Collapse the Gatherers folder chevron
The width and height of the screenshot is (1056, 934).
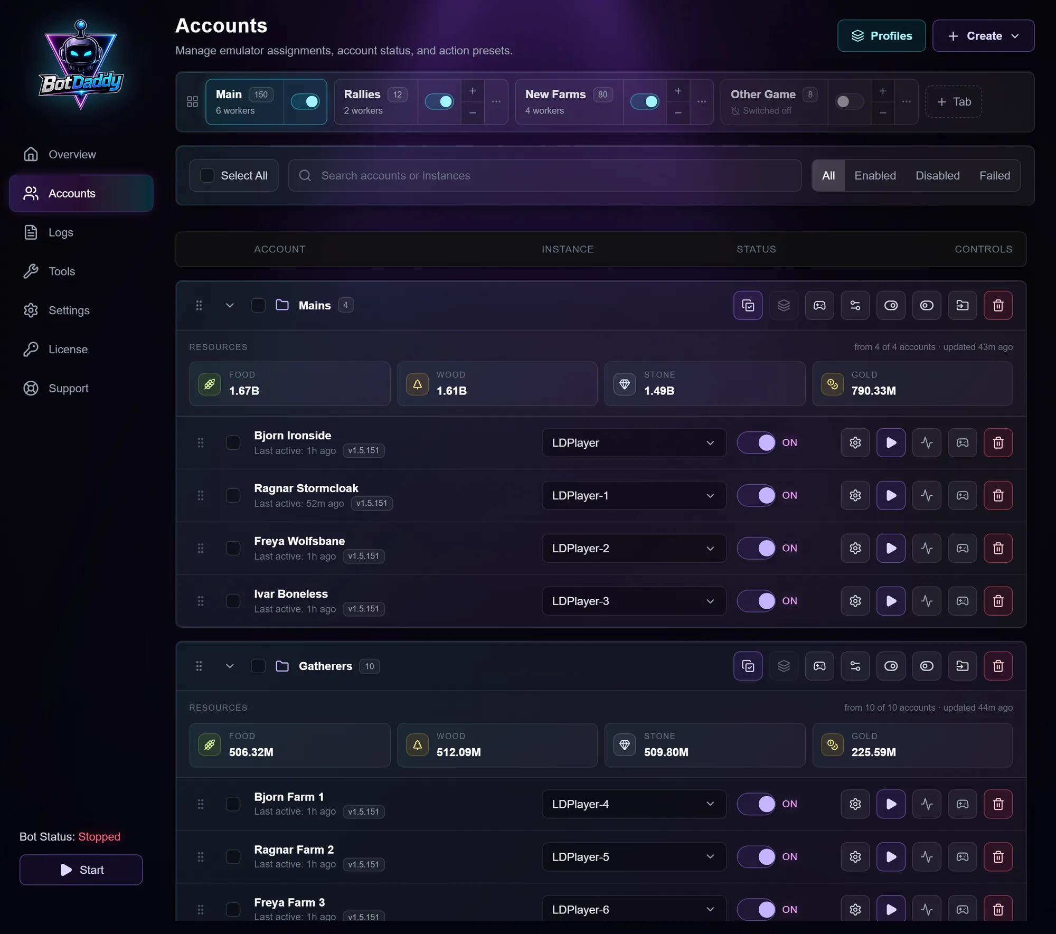coord(230,666)
